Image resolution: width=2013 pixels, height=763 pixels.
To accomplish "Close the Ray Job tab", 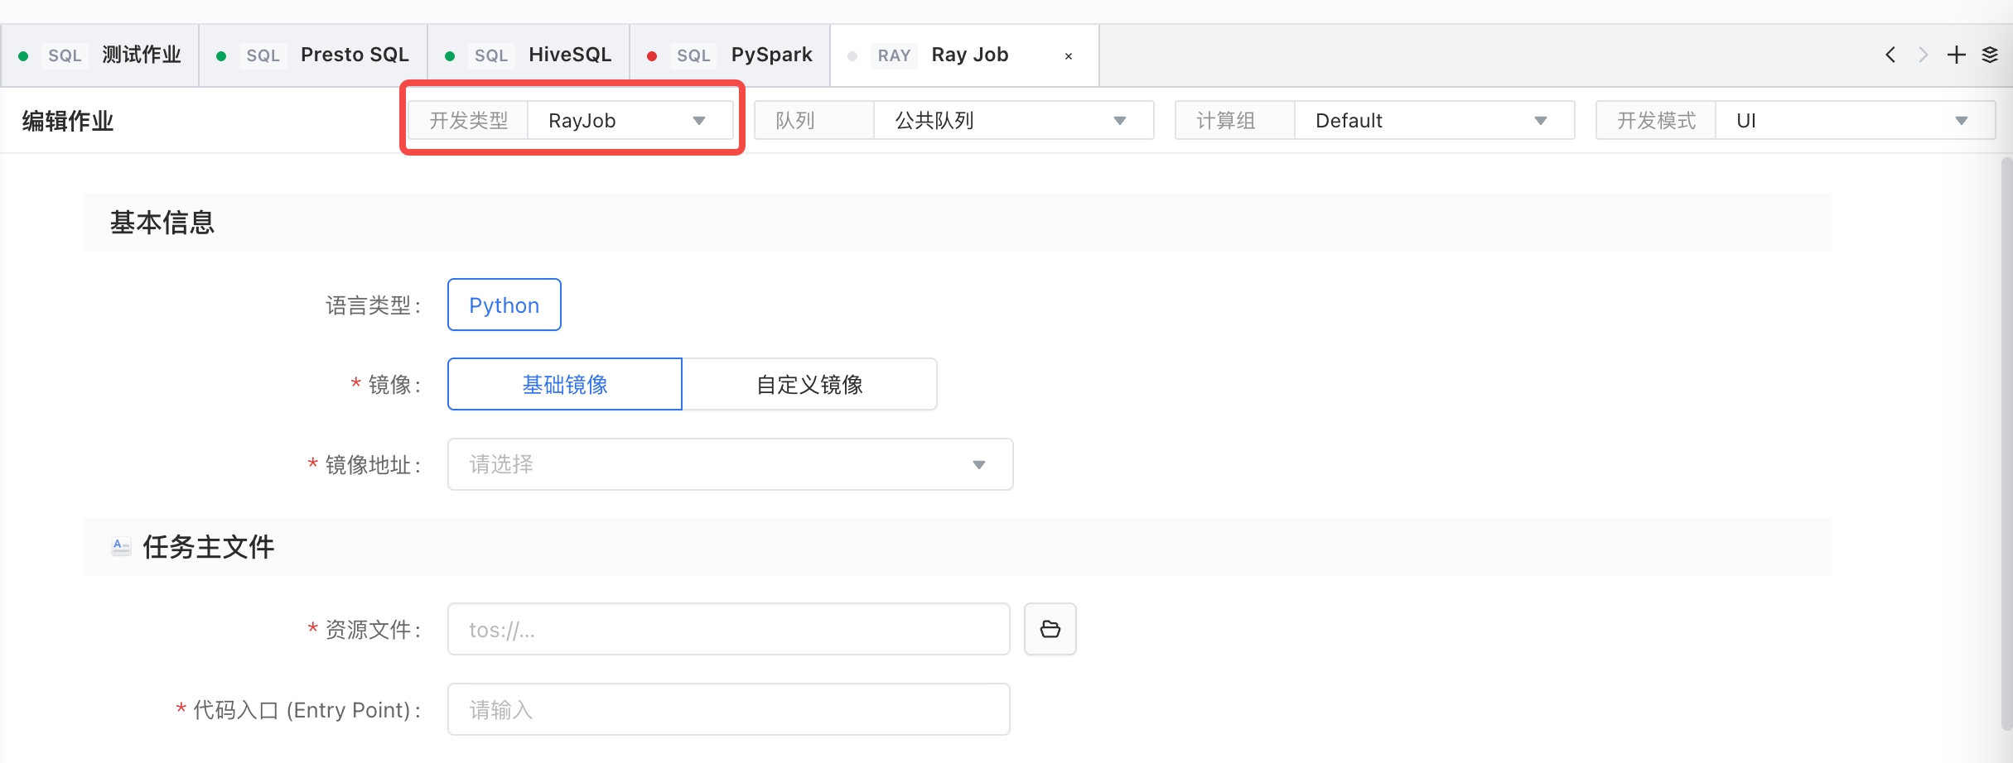I will pos(1069,56).
